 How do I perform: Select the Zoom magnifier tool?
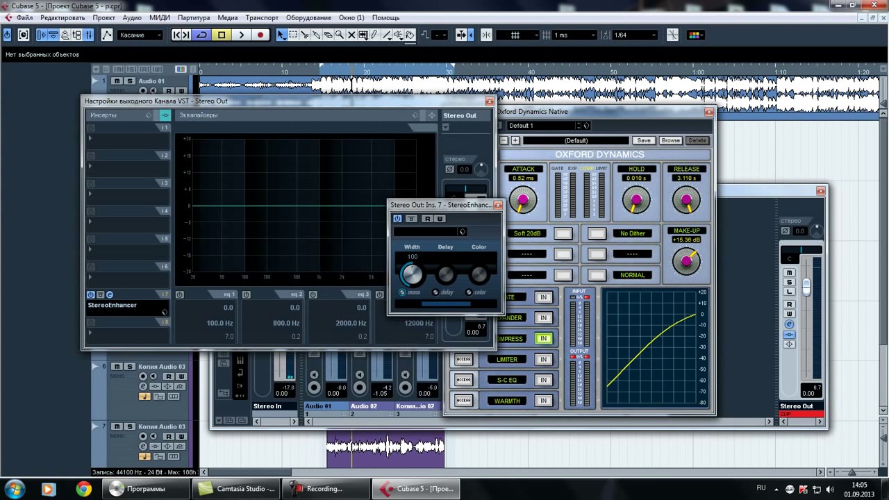pos(340,35)
